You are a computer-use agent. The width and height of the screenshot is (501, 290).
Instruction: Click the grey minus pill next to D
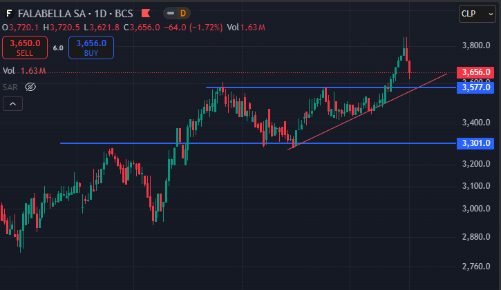[x=171, y=13]
